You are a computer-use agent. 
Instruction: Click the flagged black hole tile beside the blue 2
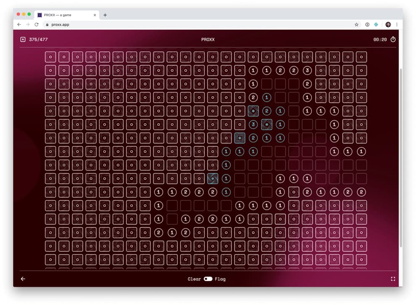click(253, 111)
